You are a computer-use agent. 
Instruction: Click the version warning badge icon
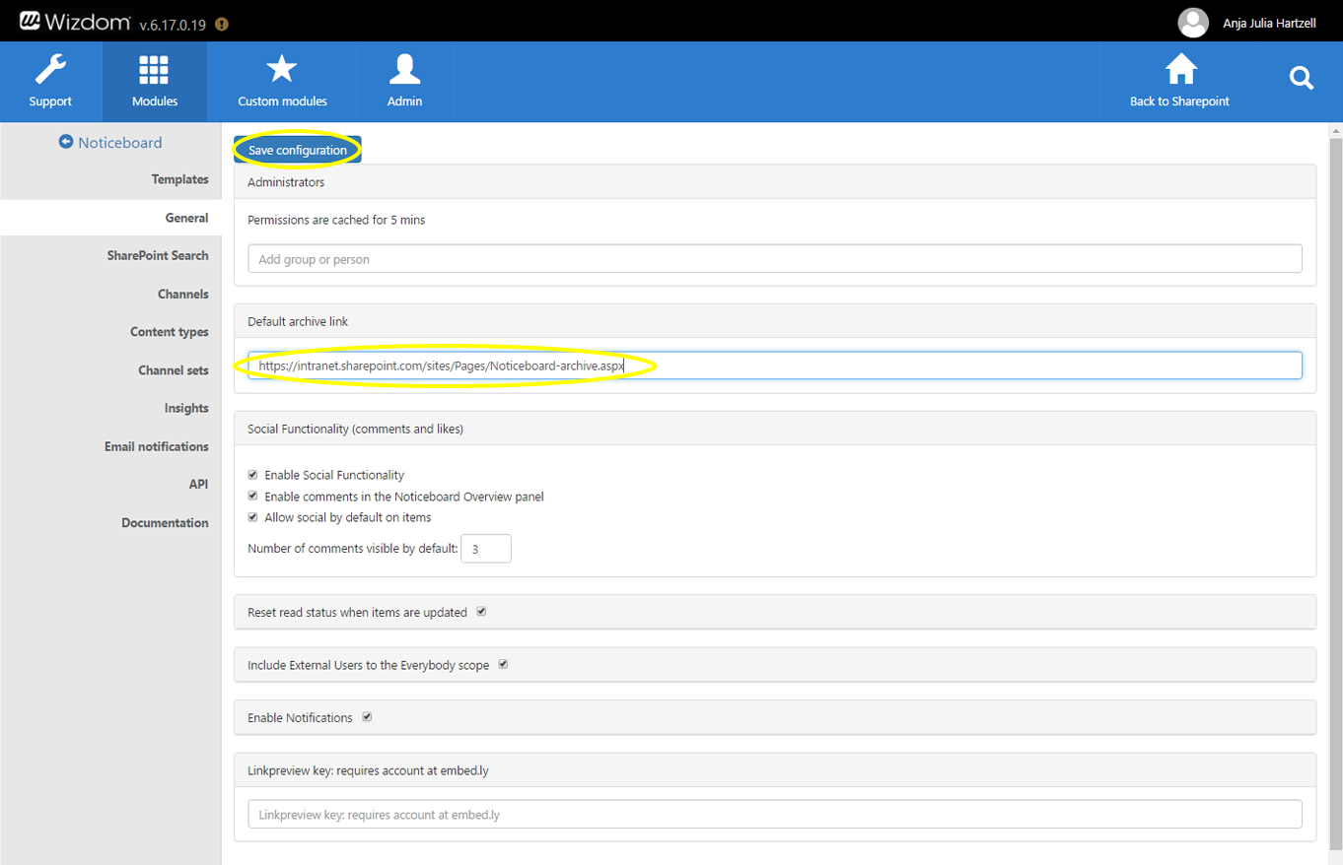coord(222,25)
